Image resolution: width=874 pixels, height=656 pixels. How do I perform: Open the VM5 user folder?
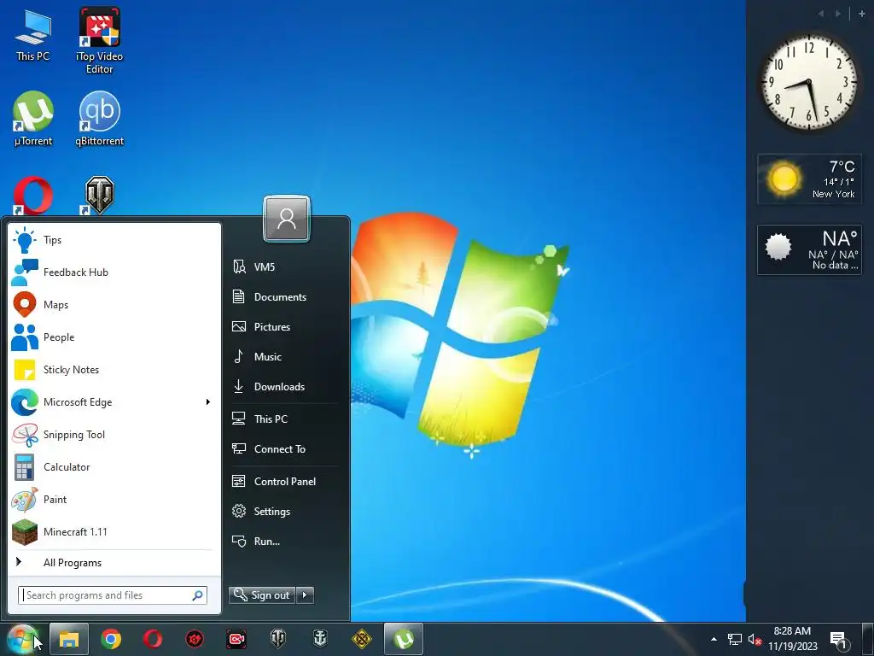point(285,266)
